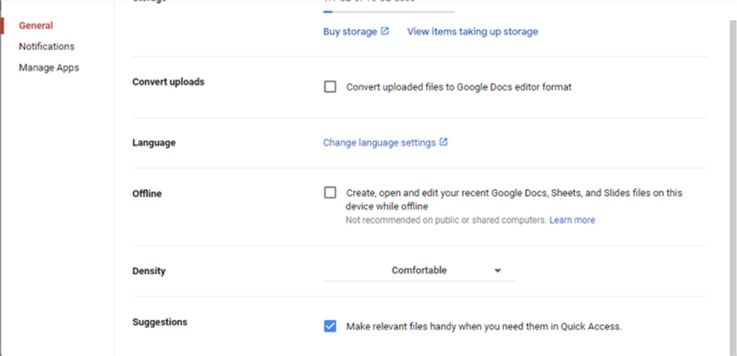Open the Manage Apps section
The width and height of the screenshot is (737, 356).
49,68
